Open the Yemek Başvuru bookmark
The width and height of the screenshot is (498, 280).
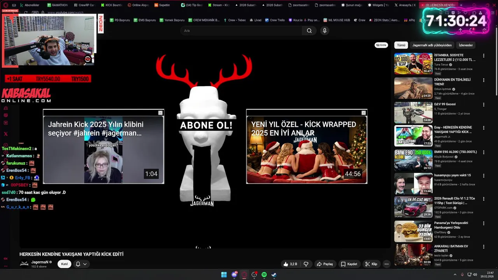pos(172,20)
